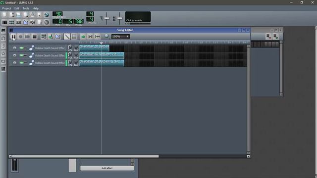Click the record-while-playing button
The width and height of the screenshot is (317, 178).
[27, 37]
